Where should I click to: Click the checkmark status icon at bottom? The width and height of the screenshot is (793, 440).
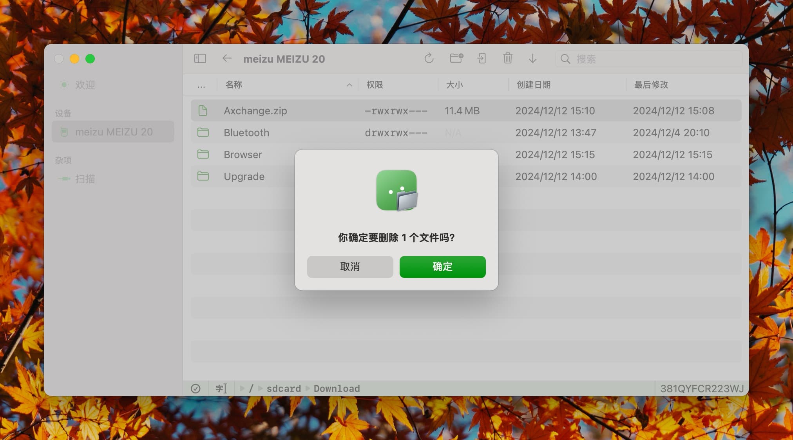(x=196, y=388)
